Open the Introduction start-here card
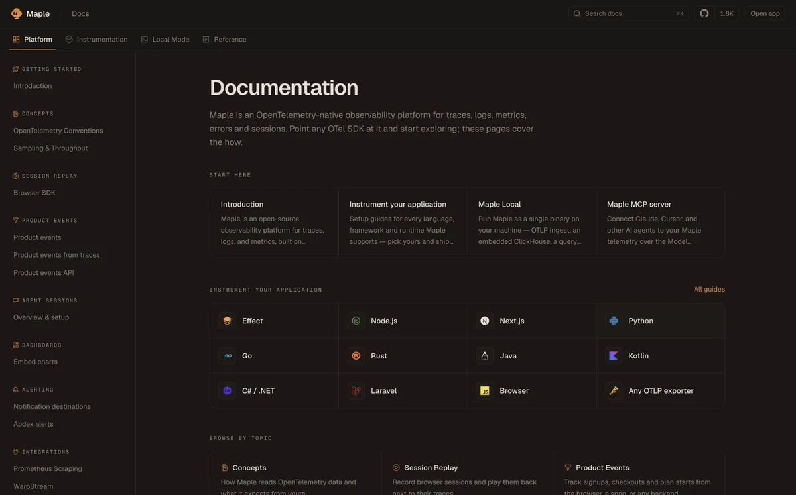The image size is (796, 495). point(274,223)
